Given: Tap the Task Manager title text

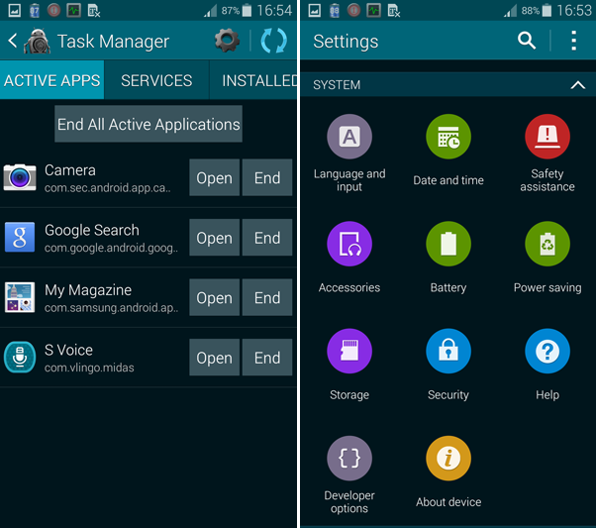Looking at the screenshot, I should click(113, 41).
